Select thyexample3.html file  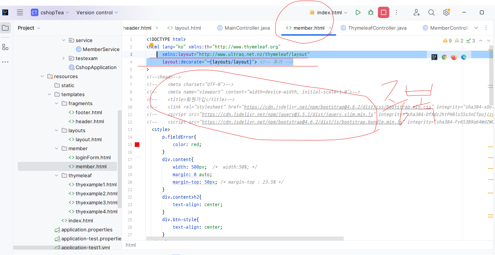coord(93,202)
